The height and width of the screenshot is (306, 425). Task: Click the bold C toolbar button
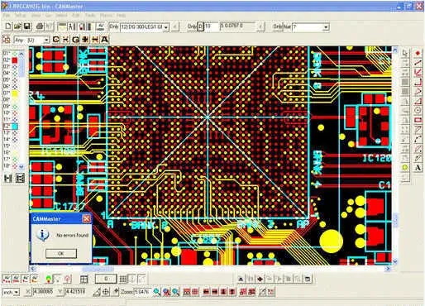[56, 40]
